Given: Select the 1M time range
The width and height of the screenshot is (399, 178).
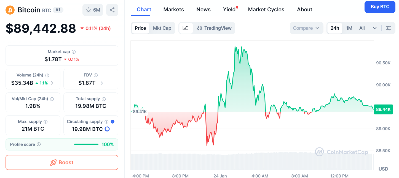Looking at the screenshot, I should click(349, 28).
